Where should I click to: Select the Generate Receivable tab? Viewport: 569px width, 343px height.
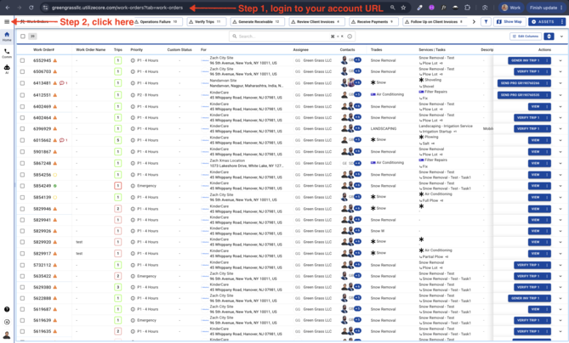[x=258, y=22]
